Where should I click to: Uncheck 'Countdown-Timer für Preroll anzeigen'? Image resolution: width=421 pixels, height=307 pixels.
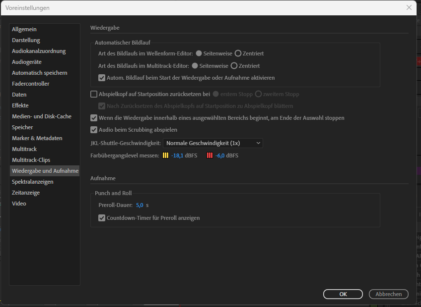(102, 217)
